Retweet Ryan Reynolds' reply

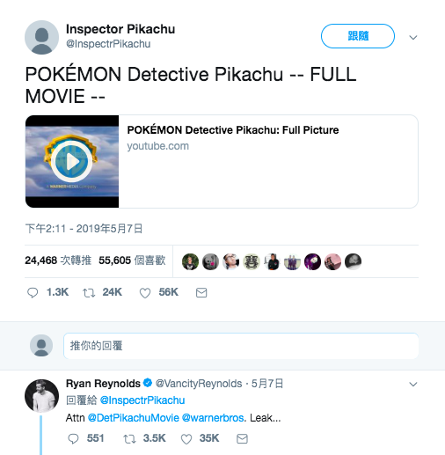click(129, 438)
